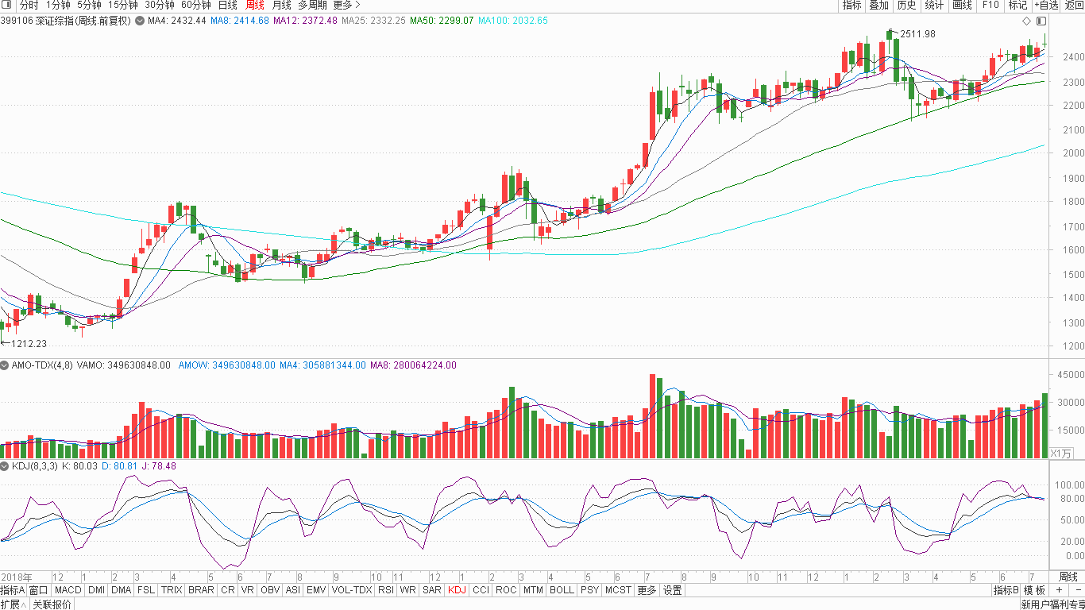1085x610 pixels.
Task: Select the SAR indicator
Action: (432, 590)
